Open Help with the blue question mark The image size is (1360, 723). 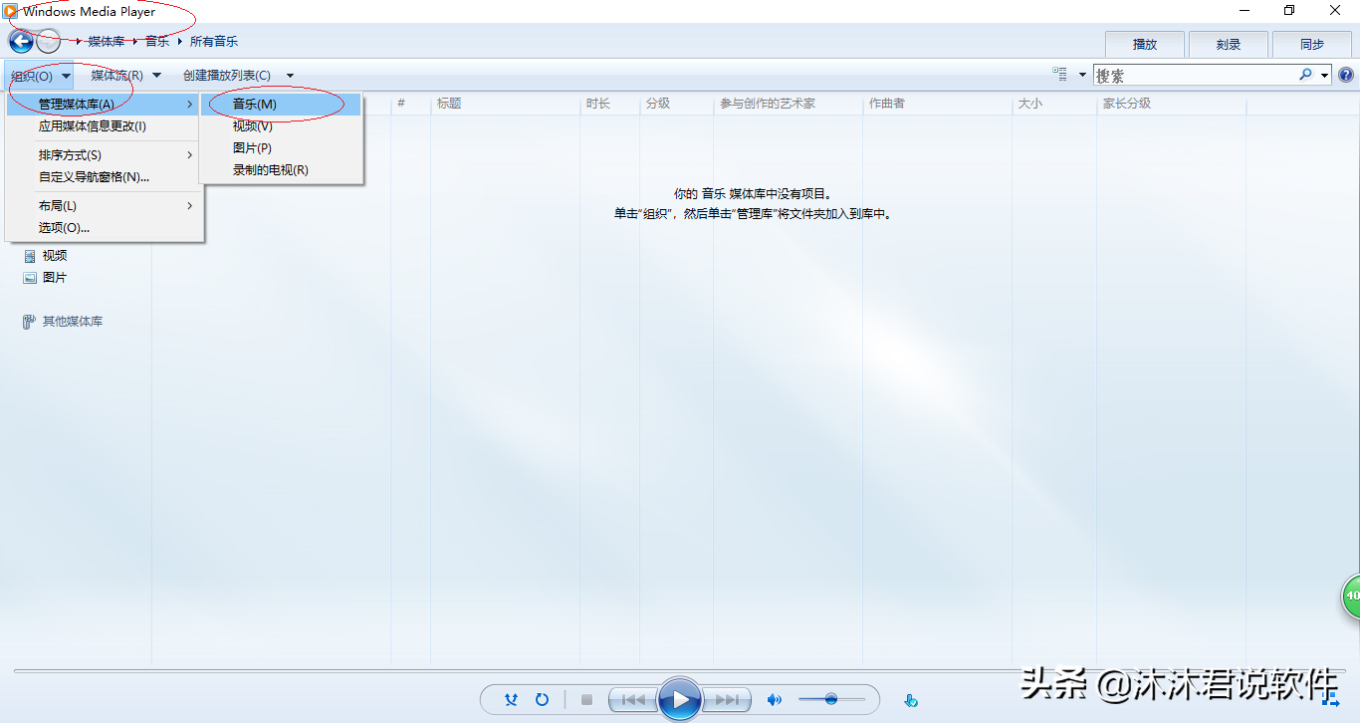[x=1346, y=75]
